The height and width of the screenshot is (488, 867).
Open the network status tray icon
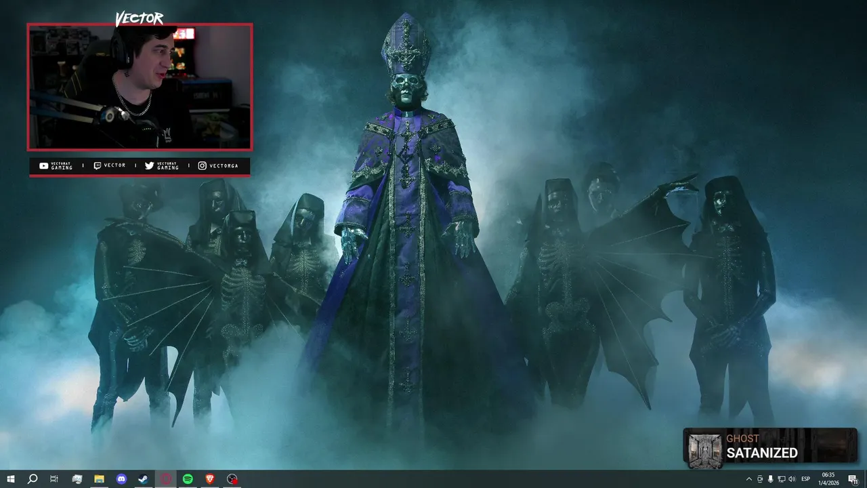pyautogui.click(x=782, y=479)
